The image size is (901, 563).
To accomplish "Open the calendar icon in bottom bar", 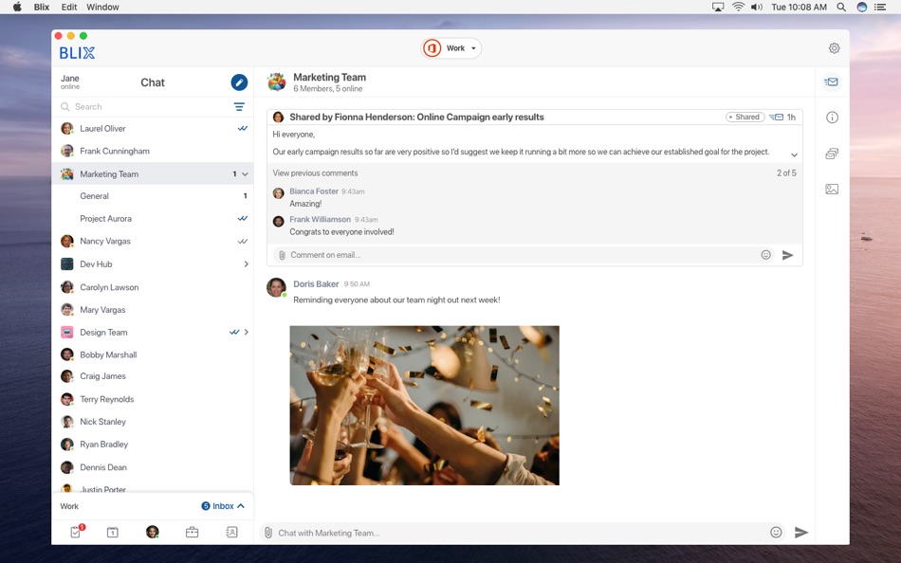I will 114,532.
